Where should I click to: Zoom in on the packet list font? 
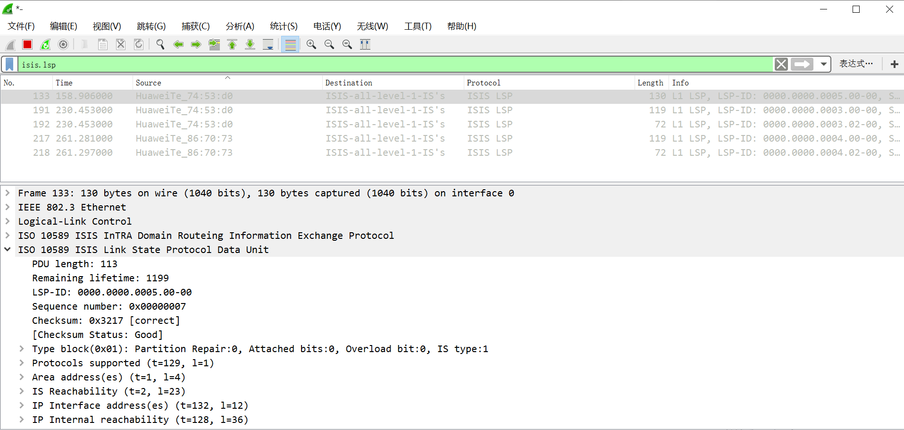[x=311, y=44]
